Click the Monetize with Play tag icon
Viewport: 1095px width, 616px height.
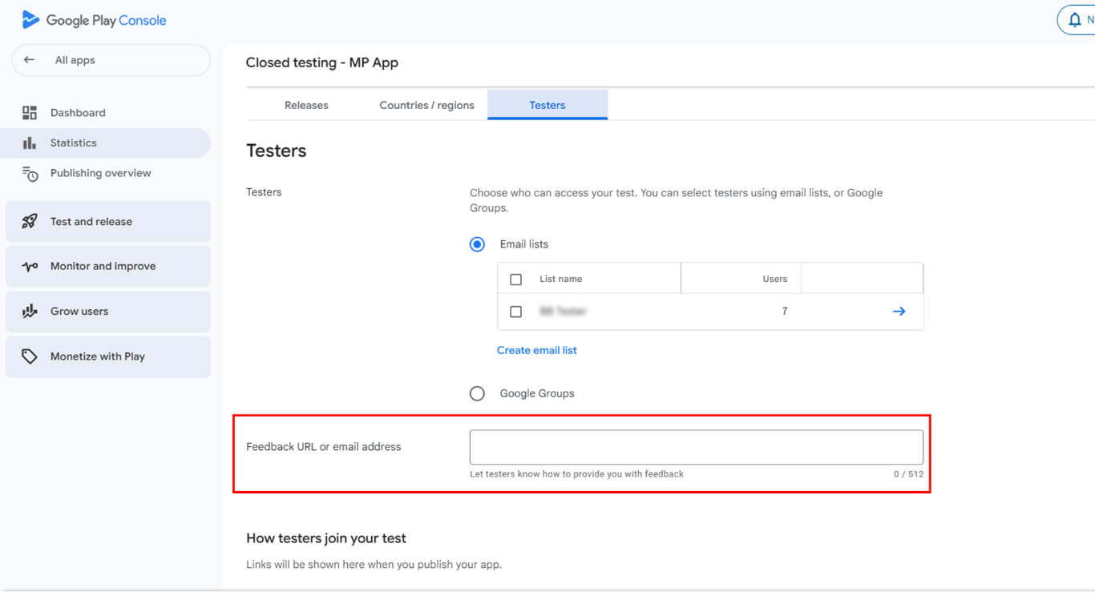[30, 356]
